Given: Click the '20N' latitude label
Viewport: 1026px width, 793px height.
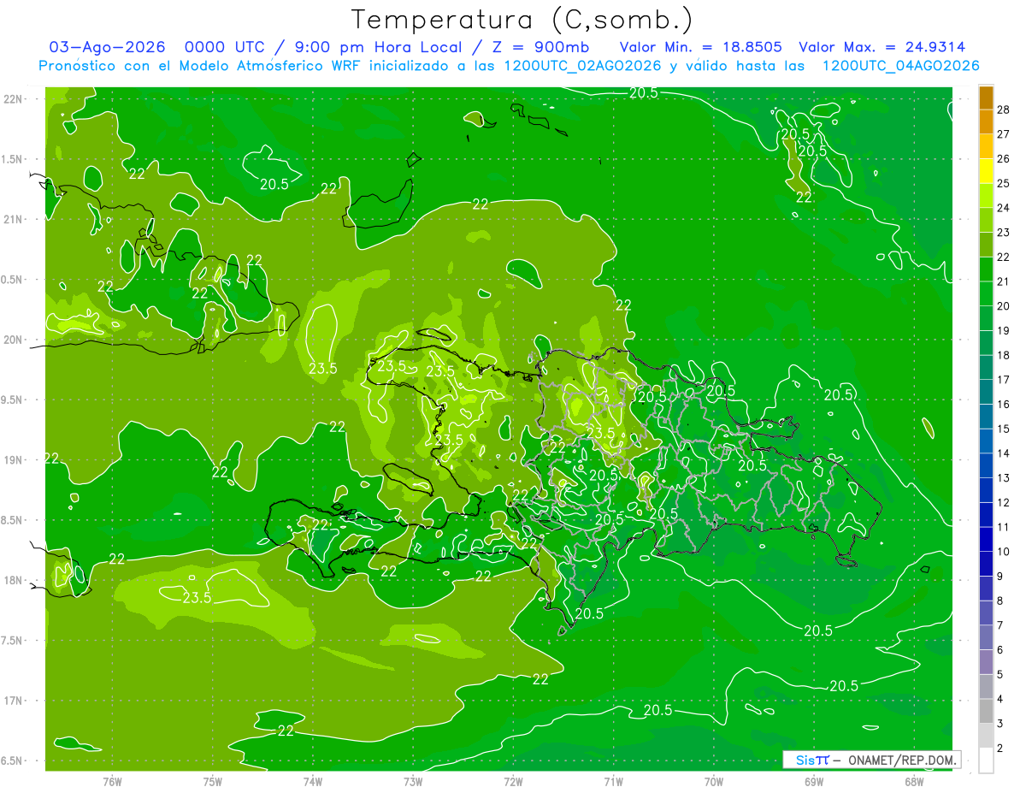Looking at the screenshot, I should coord(15,340).
